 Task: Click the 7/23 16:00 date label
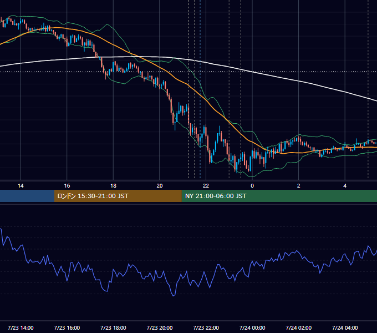[67, 327]
